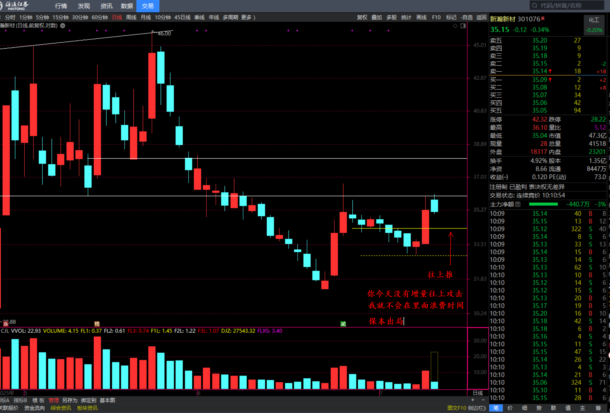This screenshot has width=610, height=413.
Task: Select the 分时 period
Action: pos(10,18)
